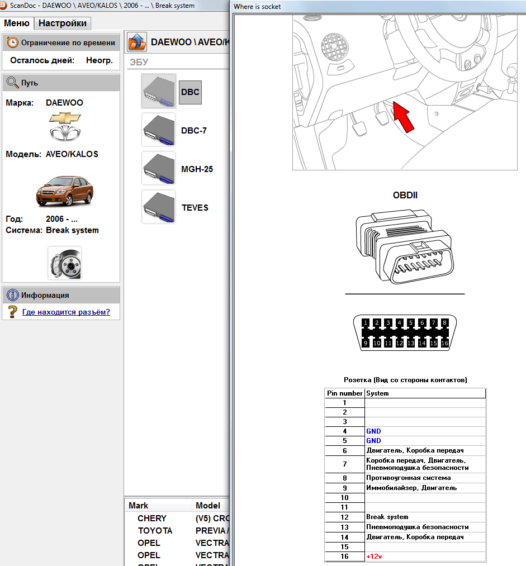Click the magnifier icon beside Путь

[12, 83]
